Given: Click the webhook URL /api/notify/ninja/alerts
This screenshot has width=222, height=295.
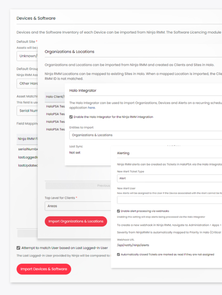Looking at the screenshot, I should [x=133, y=245].
